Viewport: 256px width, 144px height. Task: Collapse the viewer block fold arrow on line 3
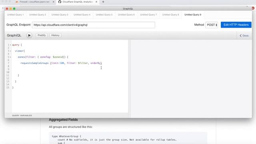pyautogui.click(x=10, y=51)
